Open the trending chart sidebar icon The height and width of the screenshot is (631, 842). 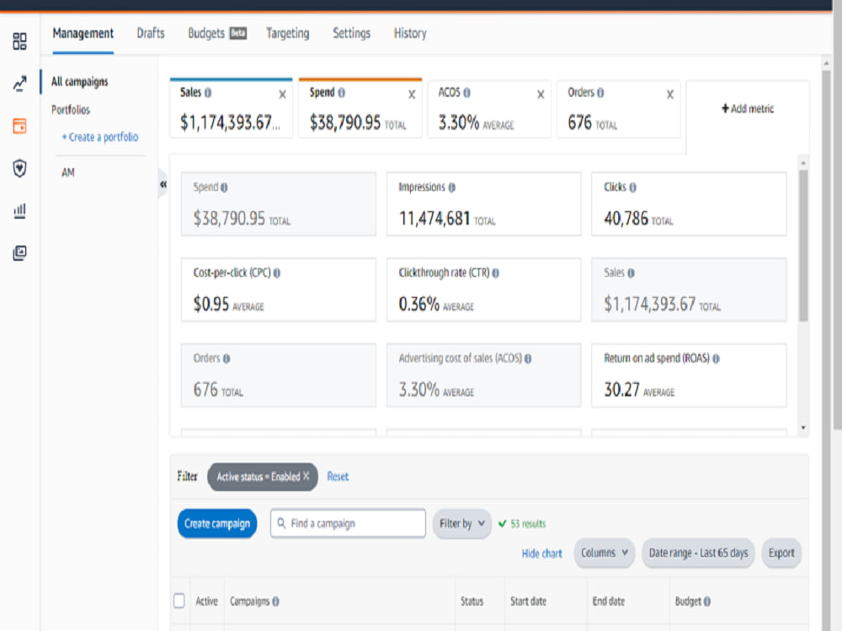point(20,83)
